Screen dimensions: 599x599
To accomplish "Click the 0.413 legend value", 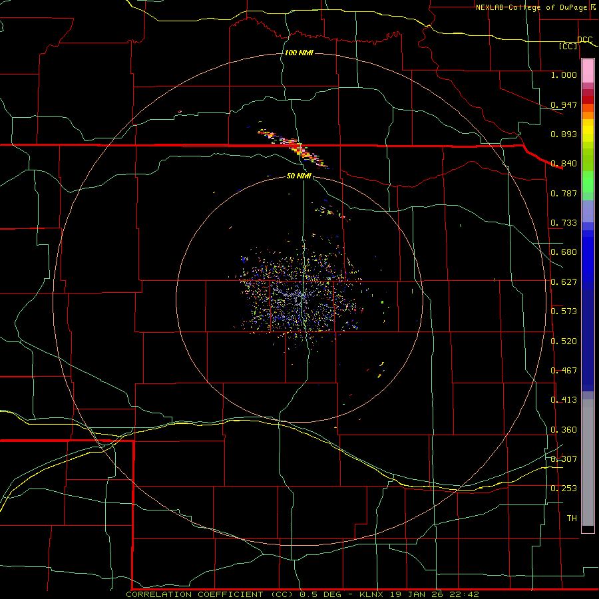I will 564,399.
